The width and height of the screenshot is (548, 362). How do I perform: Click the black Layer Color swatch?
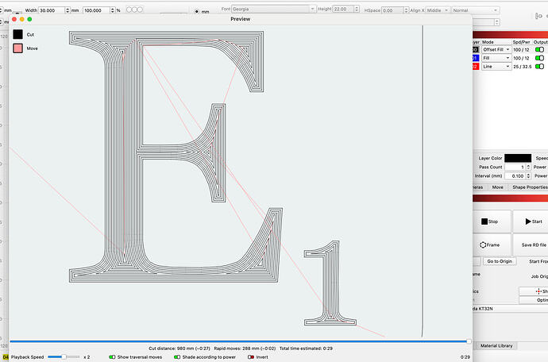517,158
